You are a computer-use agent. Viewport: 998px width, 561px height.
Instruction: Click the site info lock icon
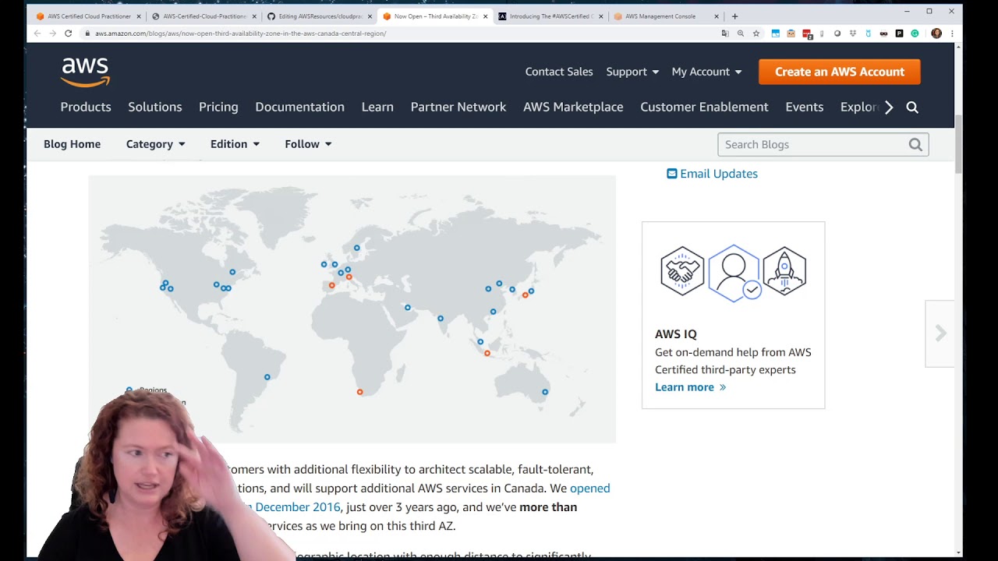tap(88, 34)
